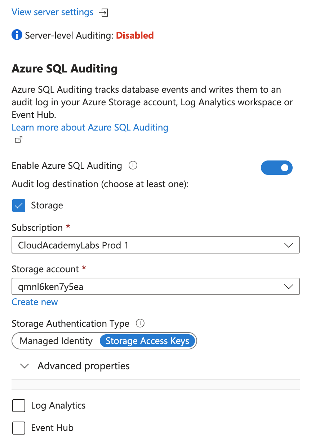Open the Storage account dropdown
Screen dimensions: 320x445
point(156,287)
